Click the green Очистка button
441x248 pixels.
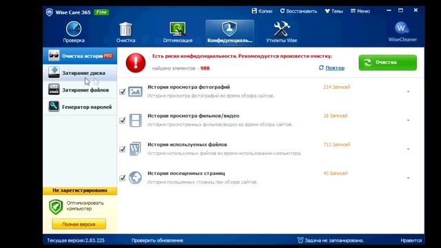coord(387,63)
